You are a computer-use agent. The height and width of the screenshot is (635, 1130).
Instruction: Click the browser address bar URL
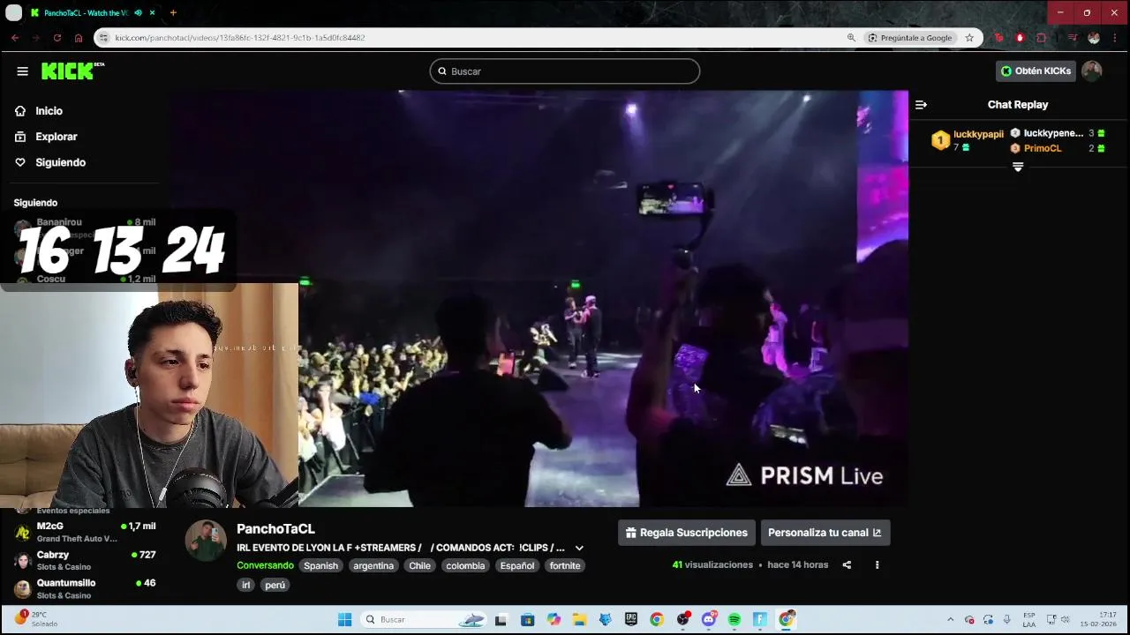click(x=240, y=38)
